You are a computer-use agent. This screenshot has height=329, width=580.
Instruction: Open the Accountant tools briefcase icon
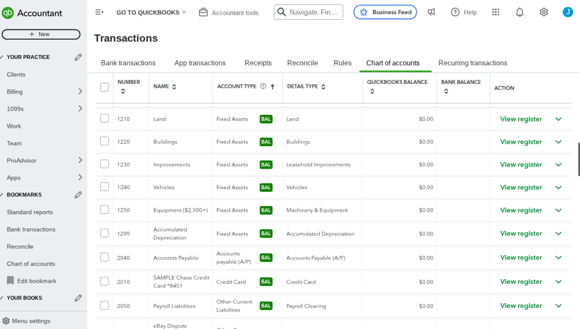(203, 11)
